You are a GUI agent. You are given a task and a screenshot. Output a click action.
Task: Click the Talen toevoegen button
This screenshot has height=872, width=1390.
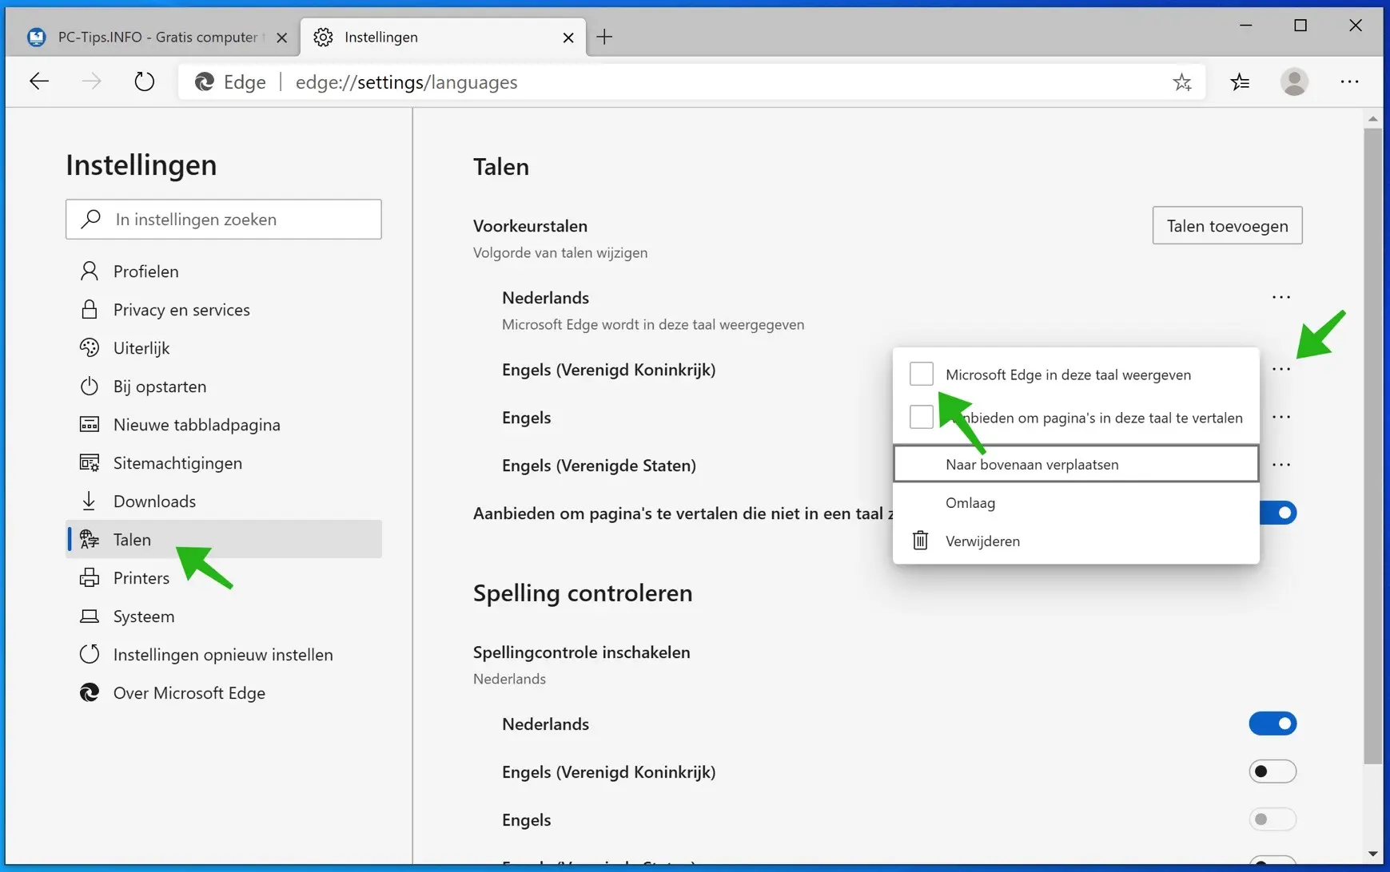click(x=1227, y=226)
